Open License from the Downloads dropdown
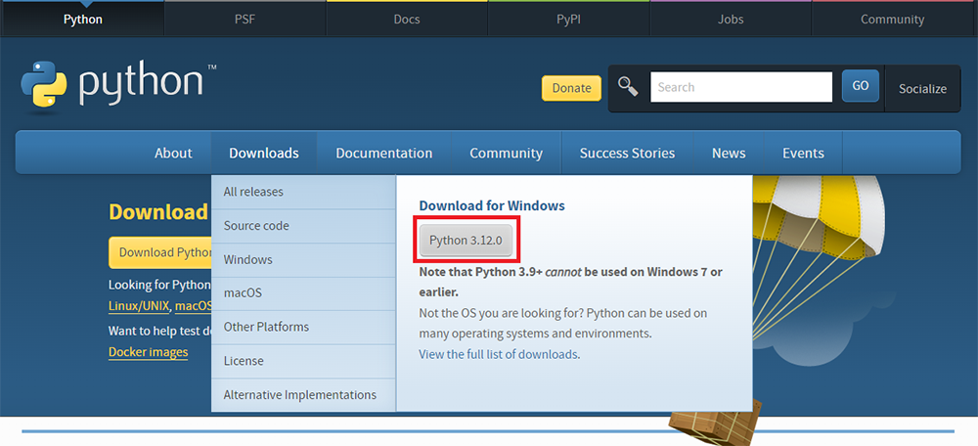 coord(303,361)
